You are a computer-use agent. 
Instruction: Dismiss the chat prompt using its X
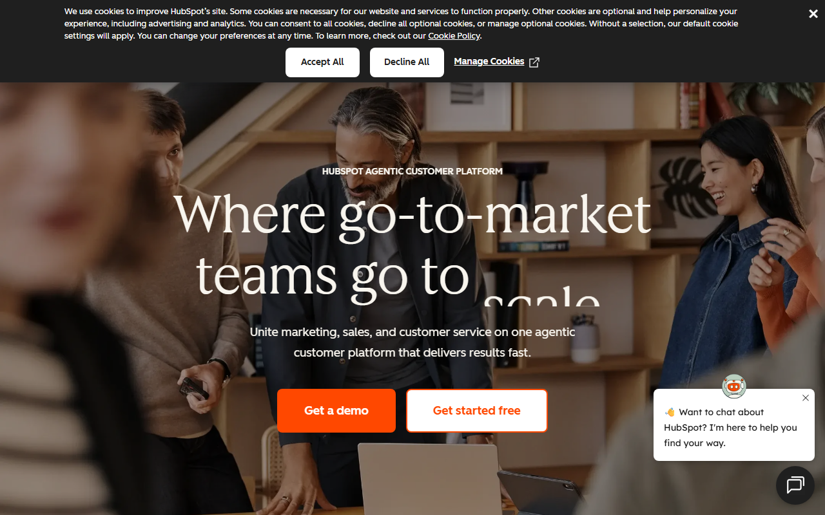pos(806,398)
